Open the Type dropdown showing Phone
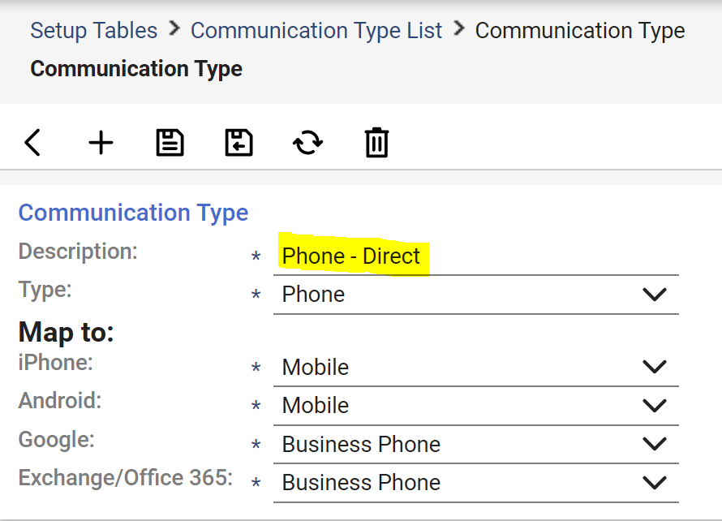722x521 pixels. 475,295
